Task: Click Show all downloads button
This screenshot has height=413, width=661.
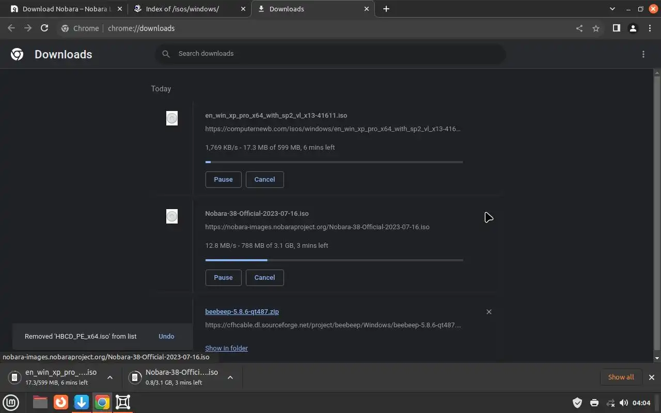Action: tap(621, 377)
